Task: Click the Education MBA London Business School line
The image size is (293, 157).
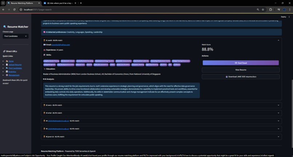Action: (102, 74)
